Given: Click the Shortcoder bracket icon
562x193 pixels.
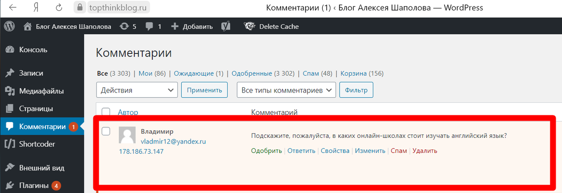Looking at the screenshot, I should (9, 144).
